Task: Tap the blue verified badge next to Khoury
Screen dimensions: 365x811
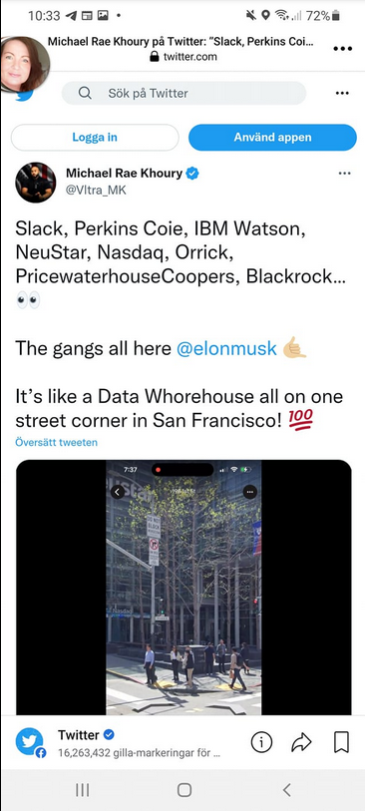Action: [192, 174]
